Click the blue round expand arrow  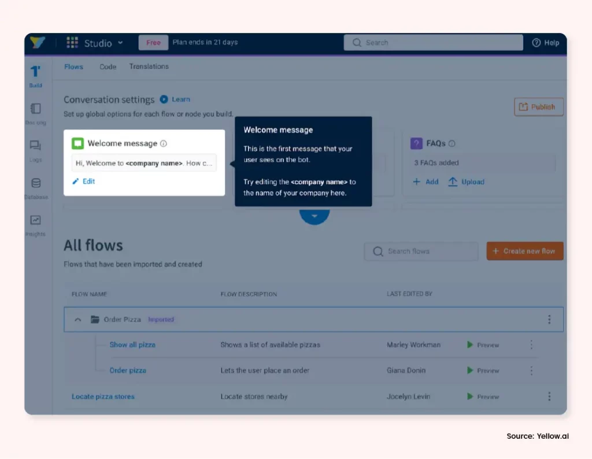(314, 216)
